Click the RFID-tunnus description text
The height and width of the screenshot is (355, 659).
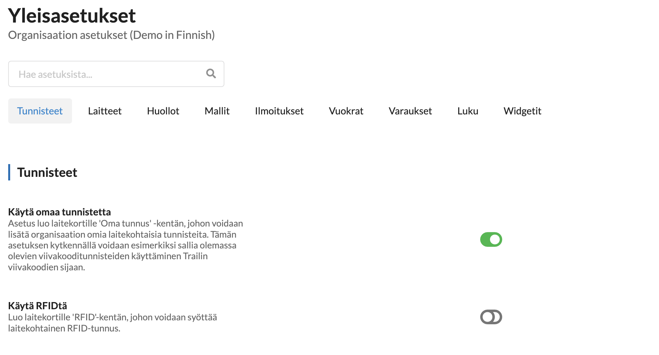click(112, 323)
